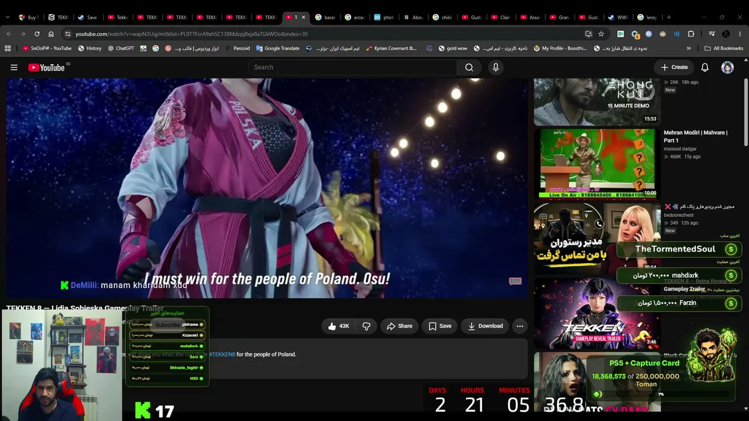Open the Google Translate bookmark
This screenshot has height=421, width=749.
tap(277, 49)
